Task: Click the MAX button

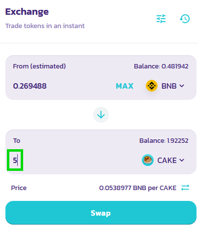Action: pos(125,86)
